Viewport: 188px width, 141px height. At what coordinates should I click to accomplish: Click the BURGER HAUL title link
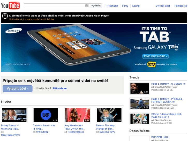click(x=160, y=137)
